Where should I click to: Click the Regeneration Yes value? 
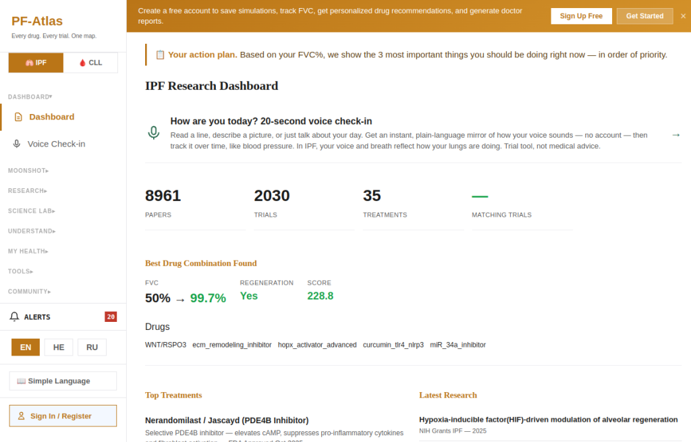[249, 296]
